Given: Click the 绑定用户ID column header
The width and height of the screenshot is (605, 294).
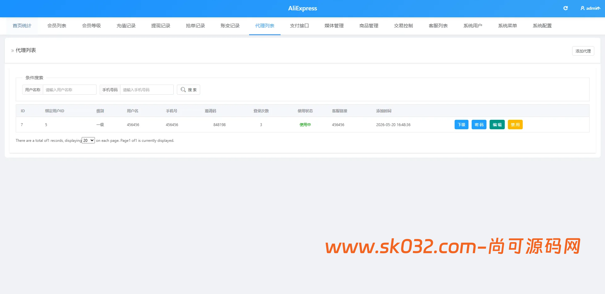Looking at the screenshot, I should click(x=55, y=111).
